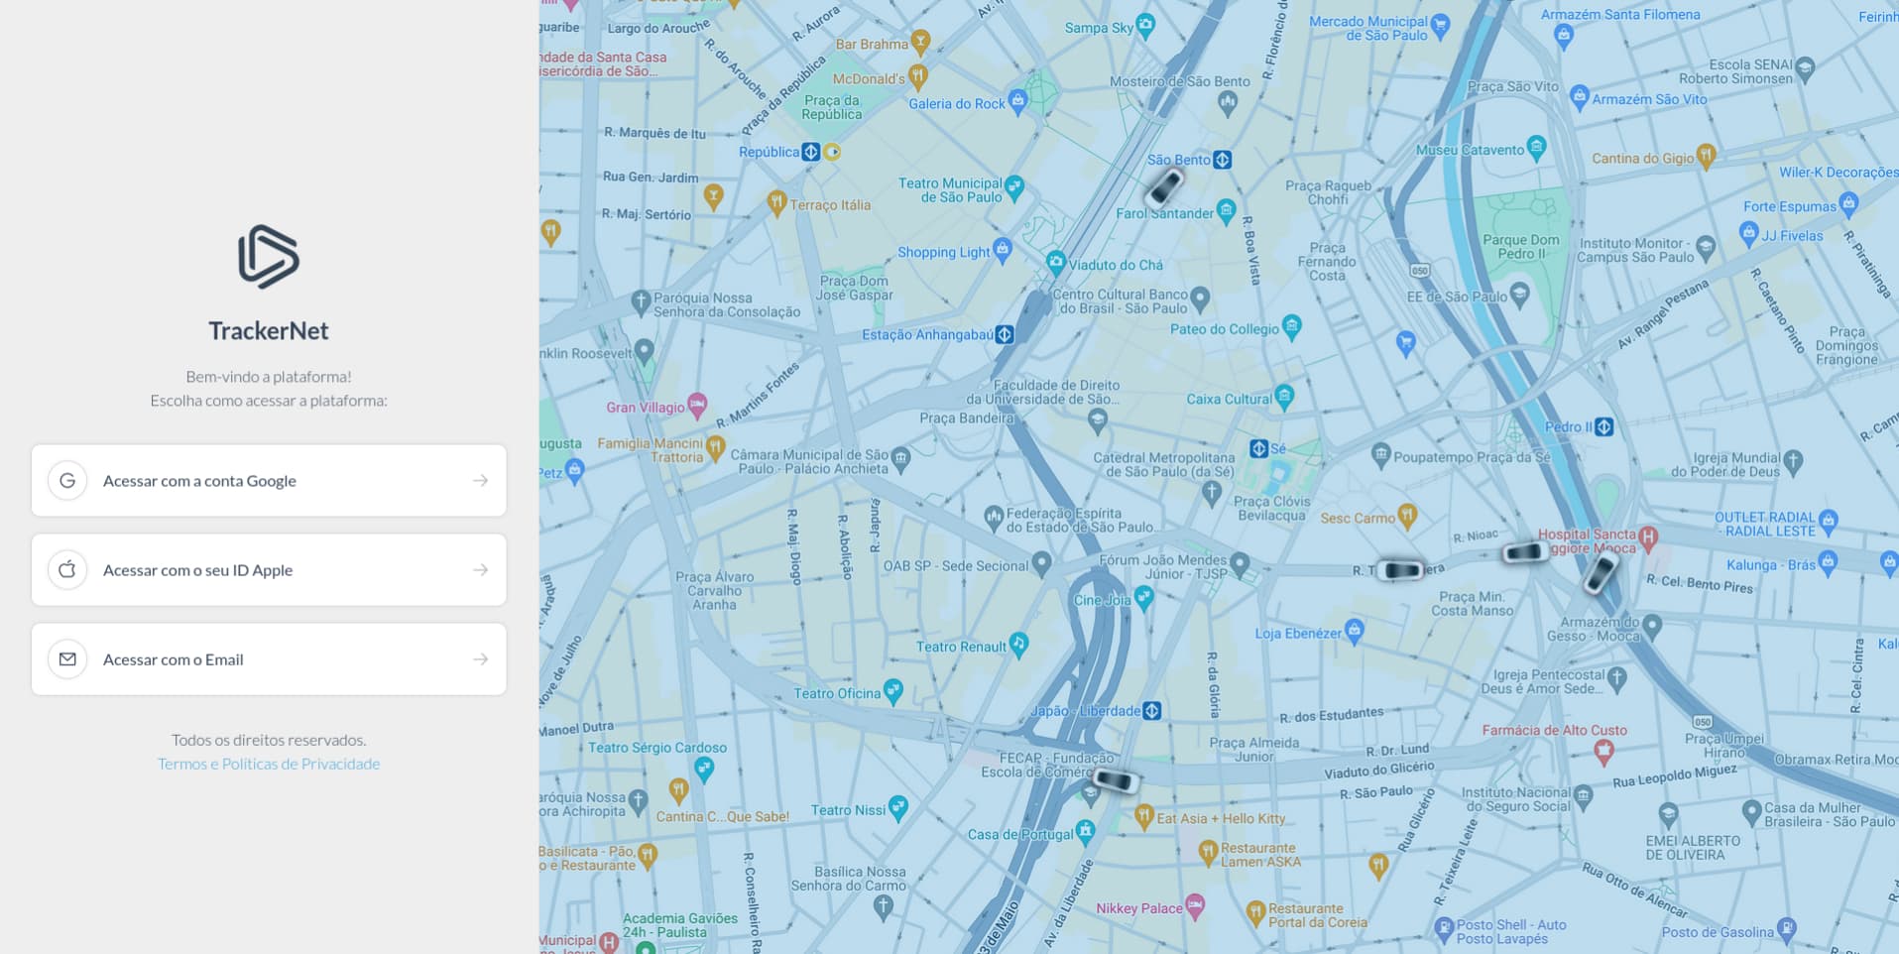
Task: Click the arrow on the Email row
Action: pos(480,659)
